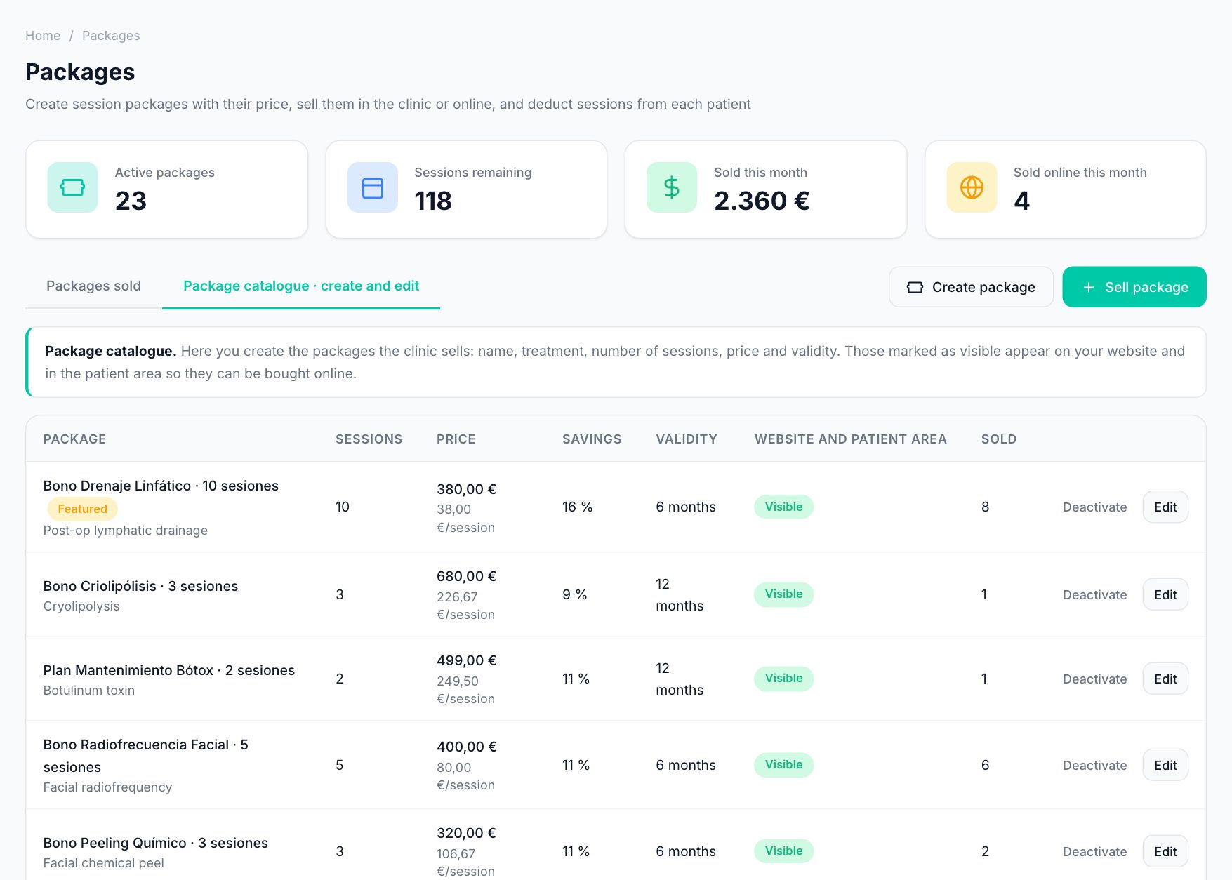The image size is (1232, 880).
Task: Click the 'Bono Radiofrecuencia Facial · 5 sesiones' name
Action: (x=145, y=756)
